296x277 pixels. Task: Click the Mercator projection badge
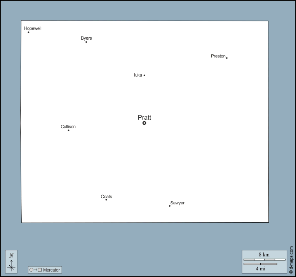click(45, 270)
